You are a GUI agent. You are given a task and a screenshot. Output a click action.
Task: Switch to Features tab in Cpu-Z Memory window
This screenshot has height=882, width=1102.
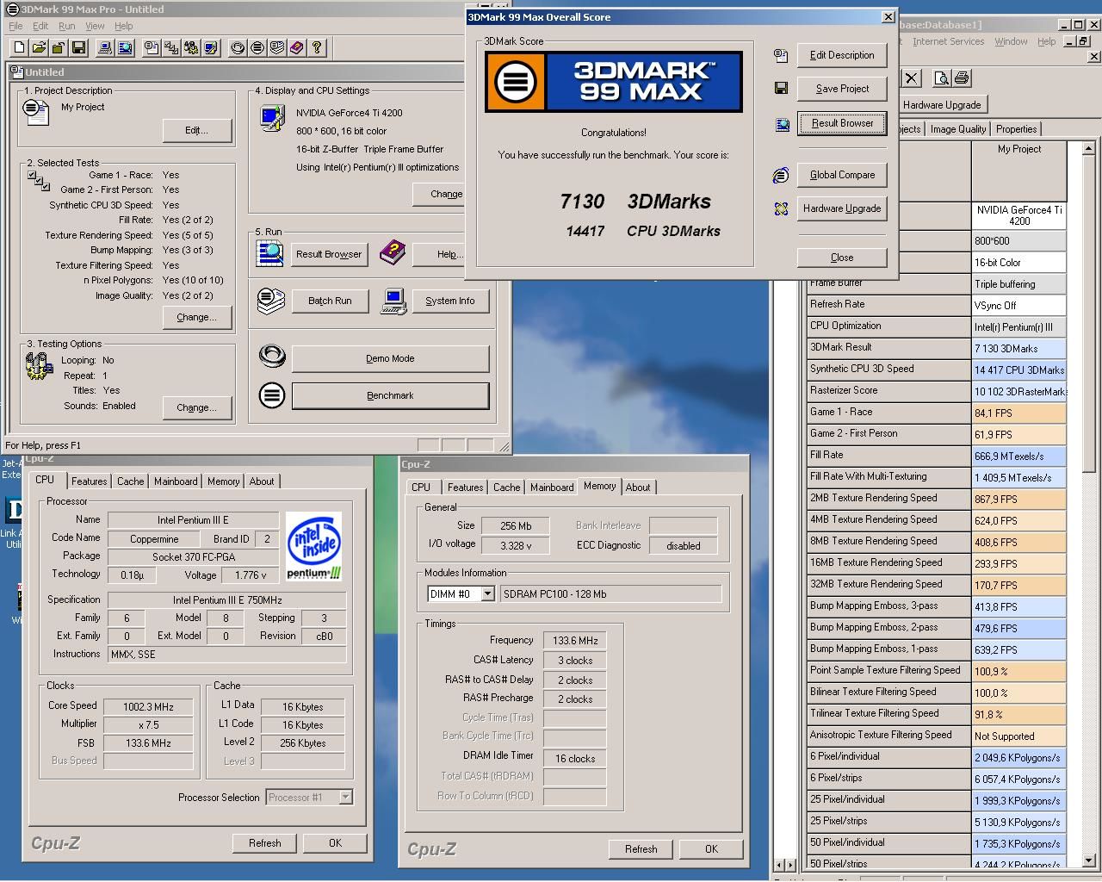point(465,488)
